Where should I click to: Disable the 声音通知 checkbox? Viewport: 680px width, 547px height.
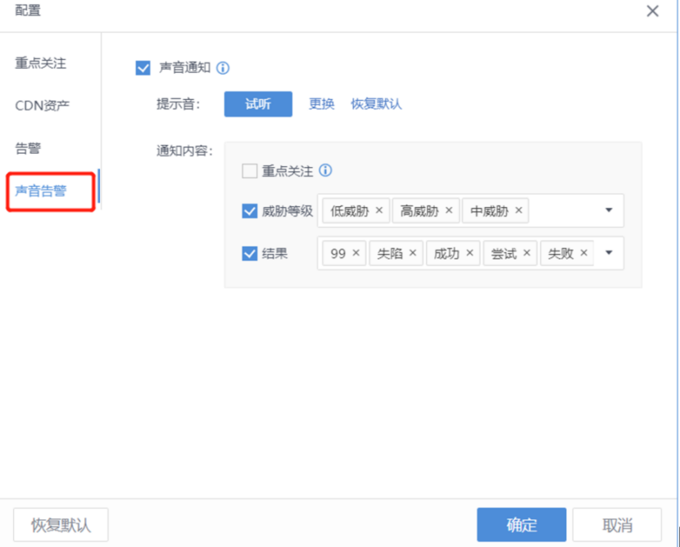(143, 68)
